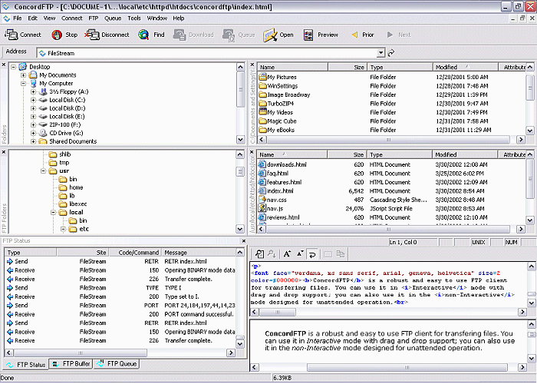This screenshot has height=384, width=537.
Task: Collapse the My Computer node
Action: point(23,83)
